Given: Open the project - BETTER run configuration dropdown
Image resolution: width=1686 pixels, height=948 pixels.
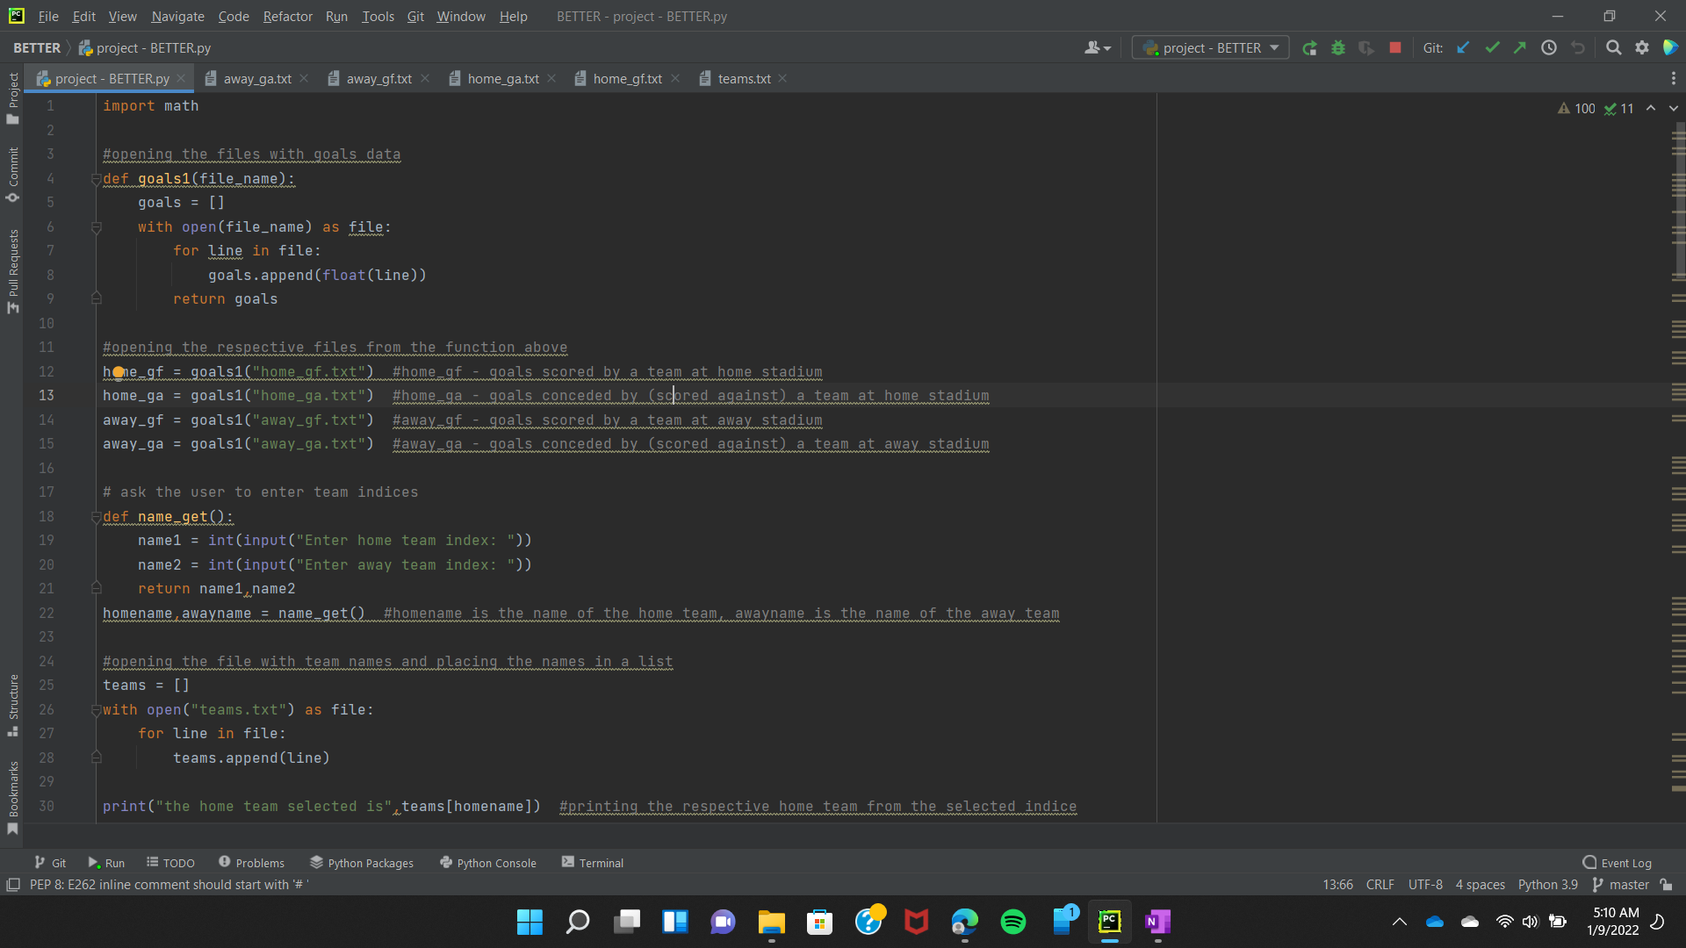Looking at the screenshot, I should point(1210,48).
